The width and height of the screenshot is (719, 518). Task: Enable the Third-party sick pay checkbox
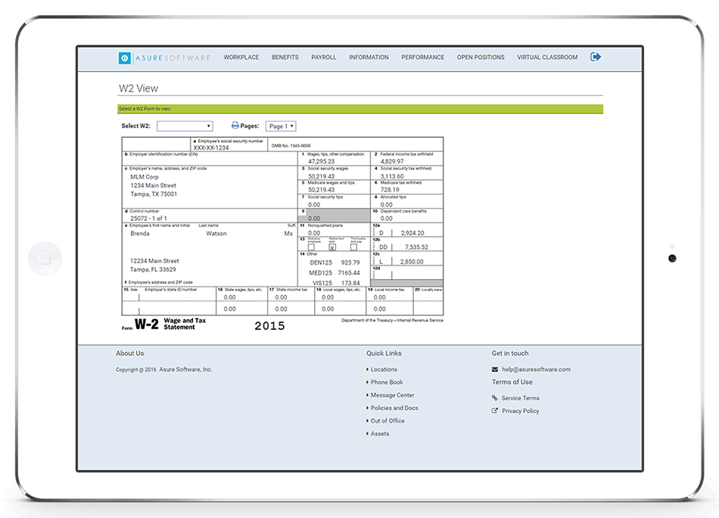[x=353, y=247]
